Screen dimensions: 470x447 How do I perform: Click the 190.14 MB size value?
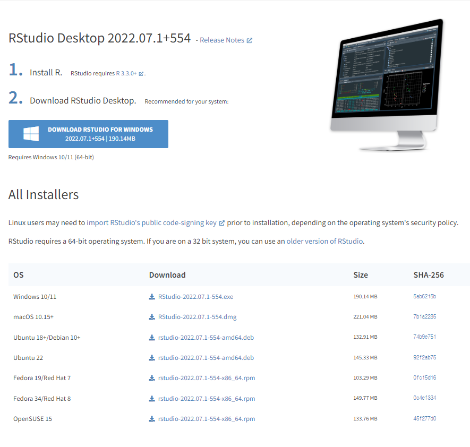click(x=365, y=297)
